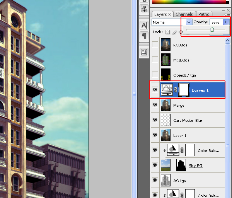232x198 pixels.
Task: Click lock transparent pixels icon
Action: 167,32
